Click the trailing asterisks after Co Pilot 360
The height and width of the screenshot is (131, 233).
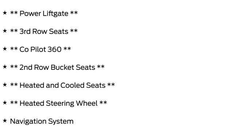67,48
